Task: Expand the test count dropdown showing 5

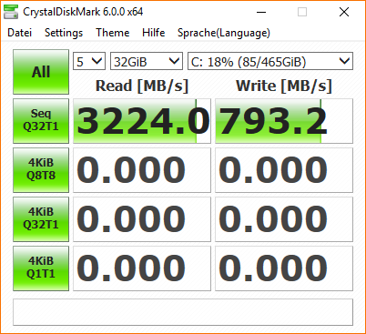Action: (x=89, y=61)
